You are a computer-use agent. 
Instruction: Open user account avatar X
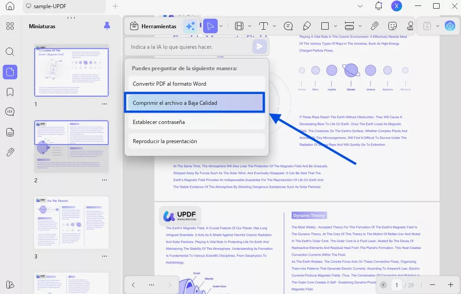396,6
